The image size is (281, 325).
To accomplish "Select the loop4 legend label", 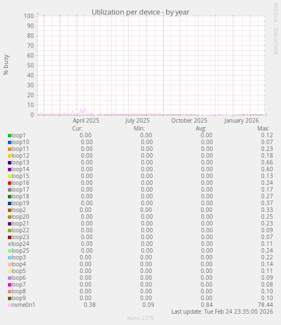I will 19,265.
